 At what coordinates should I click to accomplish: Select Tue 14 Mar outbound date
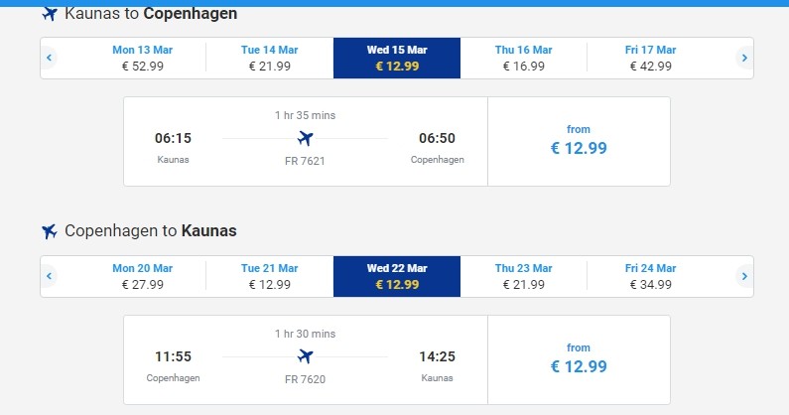click(x=269, y=58)
